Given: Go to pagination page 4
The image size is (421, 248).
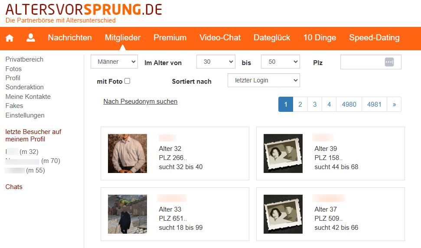Looking at the screenshot, I should 329,104.
